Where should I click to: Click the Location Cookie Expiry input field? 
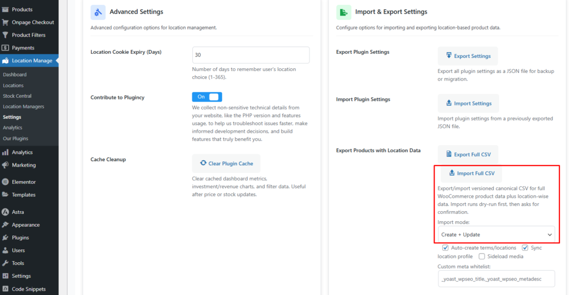(x=251, y=55)
